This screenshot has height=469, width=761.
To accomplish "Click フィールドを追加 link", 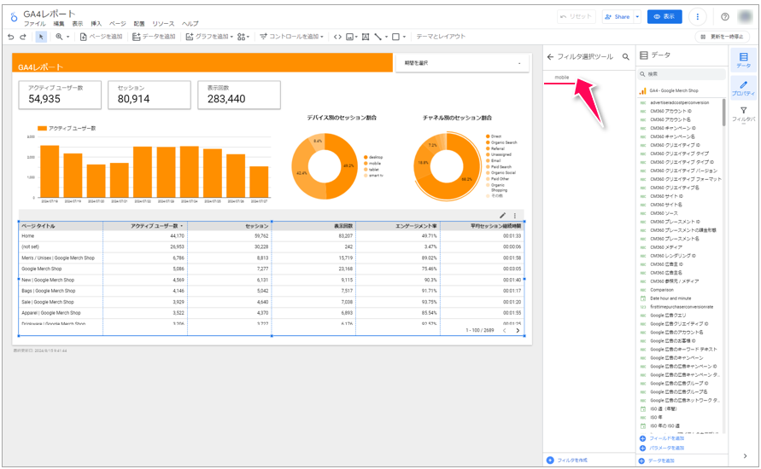I will point(662,438).
